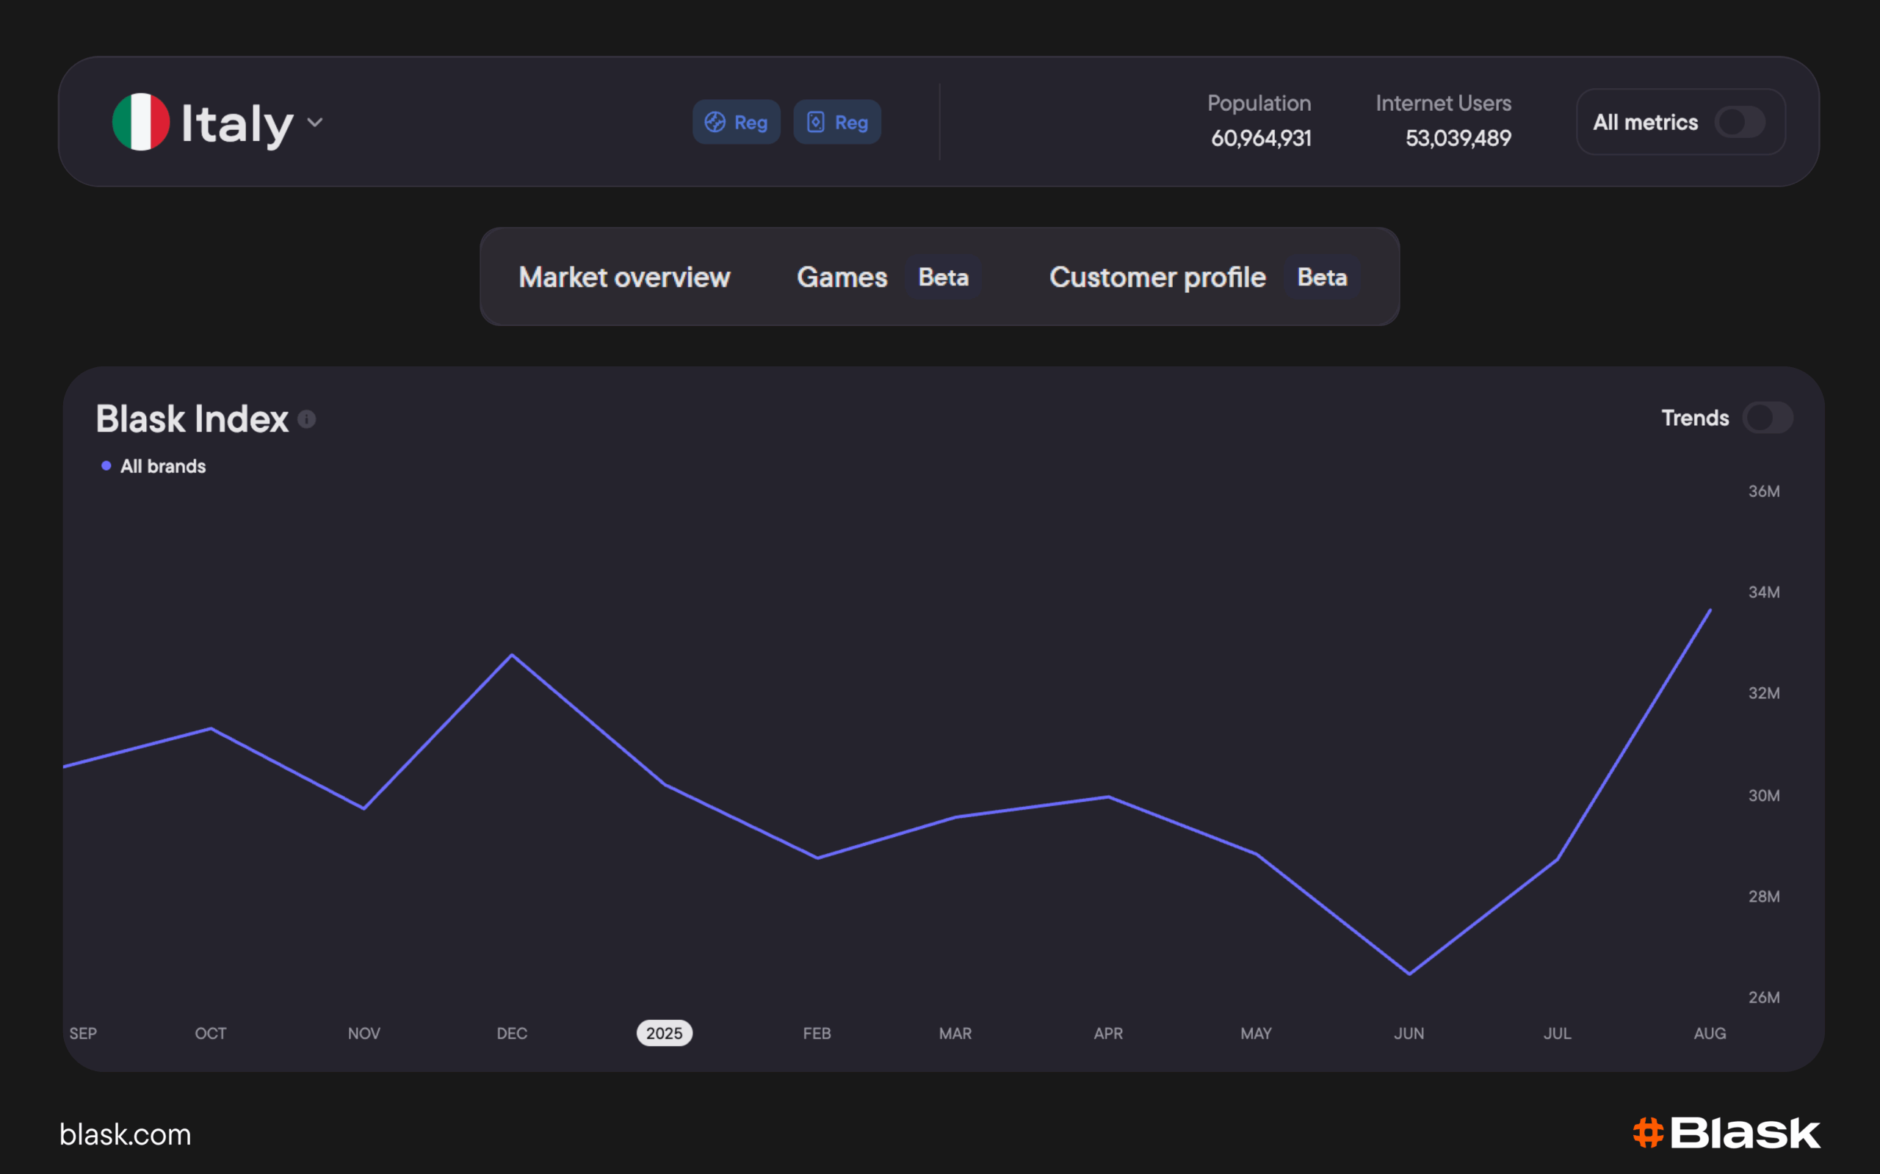
Task: Click the JUN low point on chart
Action: (1409, 973)
